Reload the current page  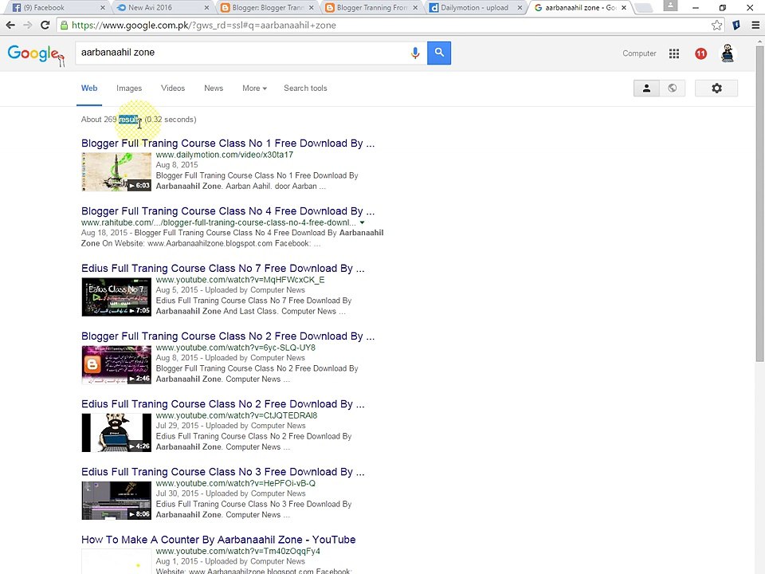45,25
